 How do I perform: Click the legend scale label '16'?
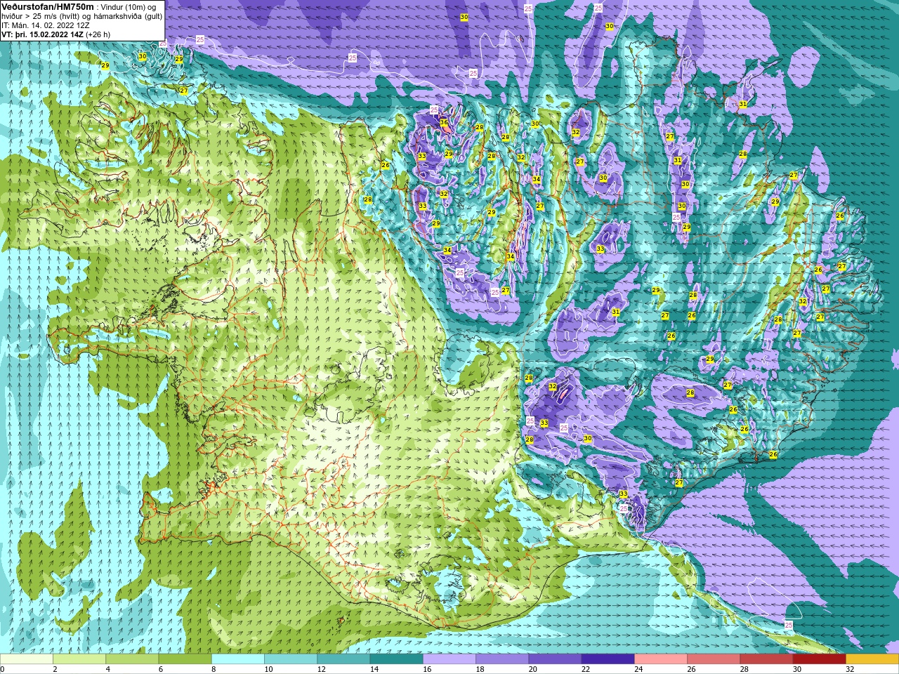pyautogui.click(x=428, y=669)
